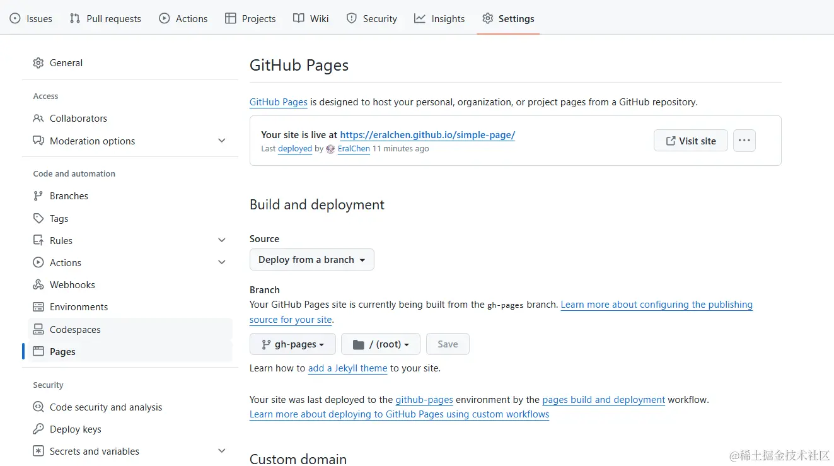
Task: Open the github-pages environment link
Action: (x=424, y=400)
